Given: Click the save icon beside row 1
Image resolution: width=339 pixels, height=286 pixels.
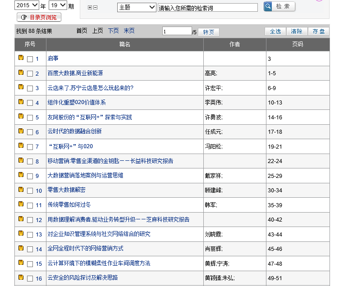Looking at the screenshot, I should (x=21, y=58).
